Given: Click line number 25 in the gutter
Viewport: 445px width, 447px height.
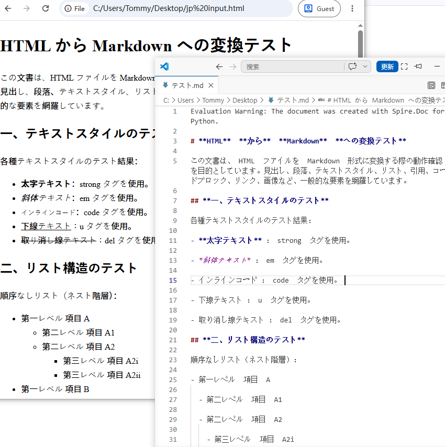Looking at the screenshot, I should tap(173, 380).
